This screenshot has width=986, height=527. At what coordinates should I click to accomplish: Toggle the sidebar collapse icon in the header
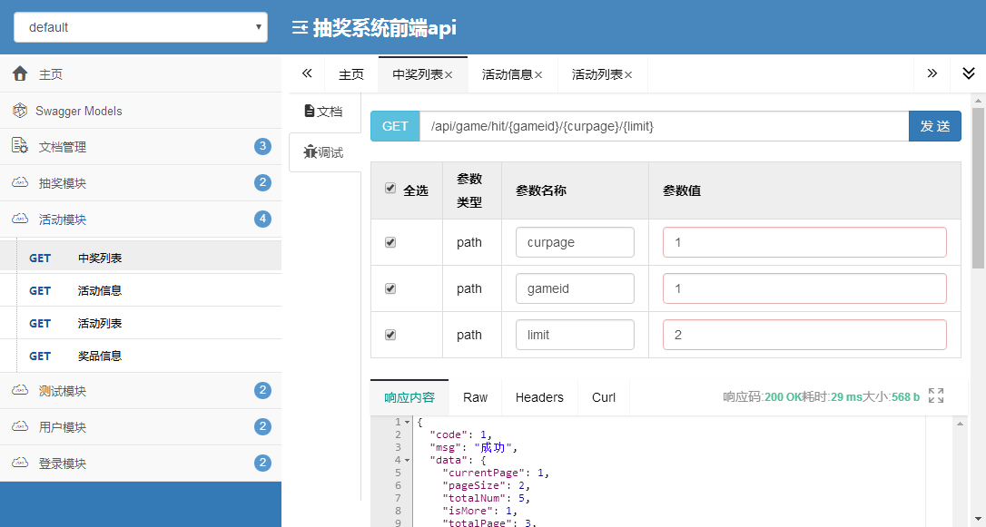point(300,27)
